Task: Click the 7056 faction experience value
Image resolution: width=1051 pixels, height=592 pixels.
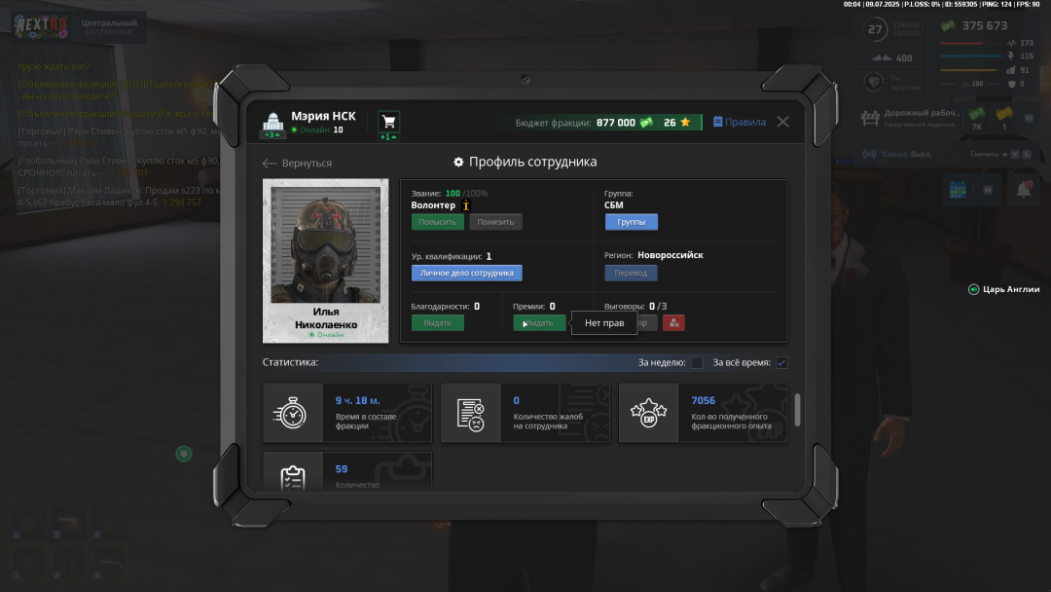Action: [x=704, y=400]
